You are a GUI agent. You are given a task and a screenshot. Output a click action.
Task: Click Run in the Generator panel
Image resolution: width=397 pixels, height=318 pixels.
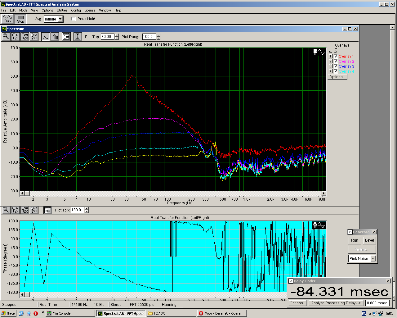(355, 240)
